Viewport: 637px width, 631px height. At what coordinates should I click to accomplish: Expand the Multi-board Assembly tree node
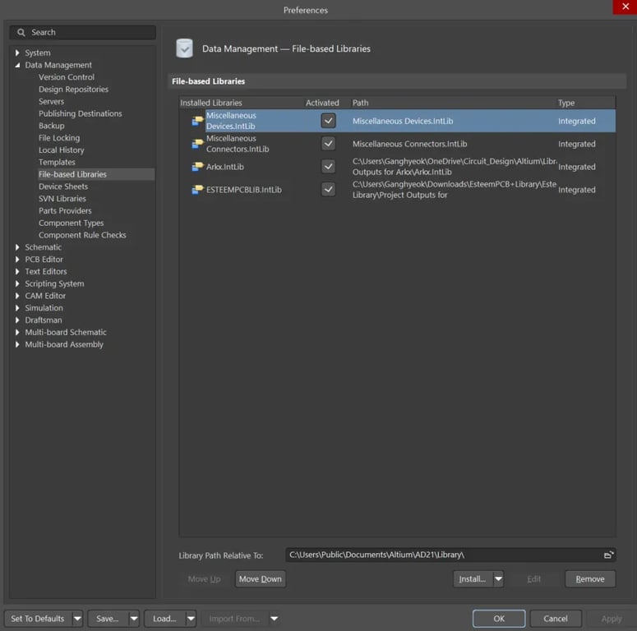[x=17, y=345]
